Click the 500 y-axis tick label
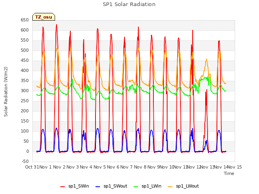The width and height of the screenshot is (259, 194). click(25, 50)
